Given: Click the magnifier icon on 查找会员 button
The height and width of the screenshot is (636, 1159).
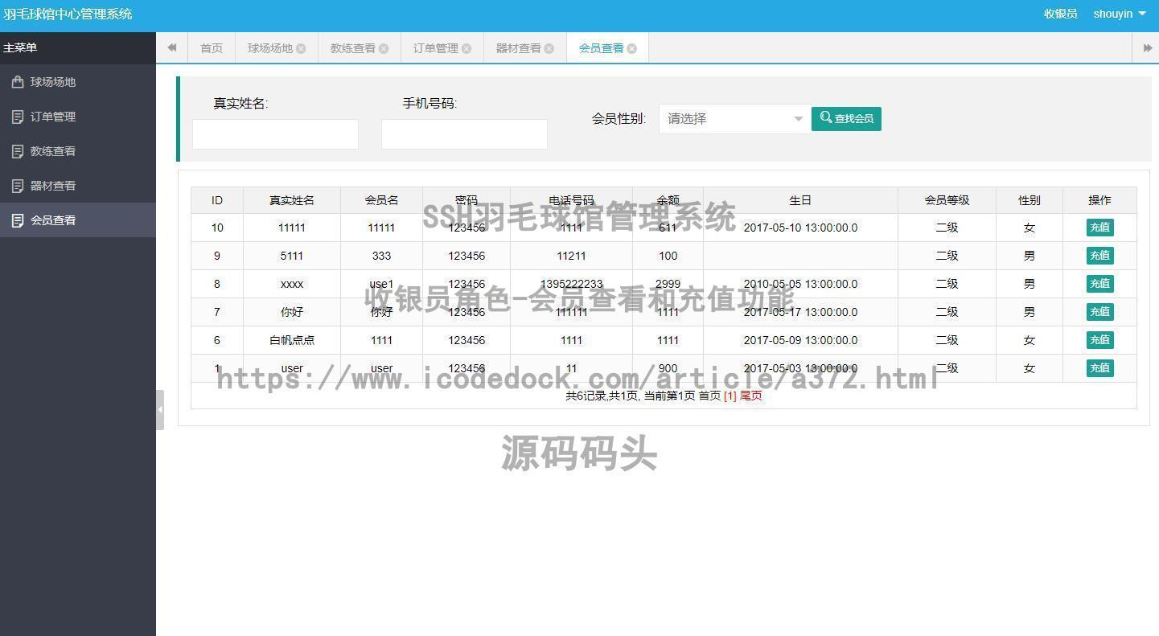Looking at the screenshot, I should 826,118.
